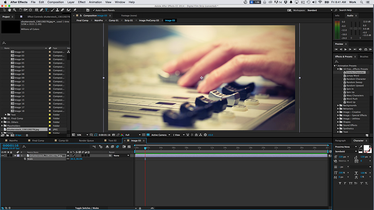Select the Unified Camera tool

click(x=25, y=10)
